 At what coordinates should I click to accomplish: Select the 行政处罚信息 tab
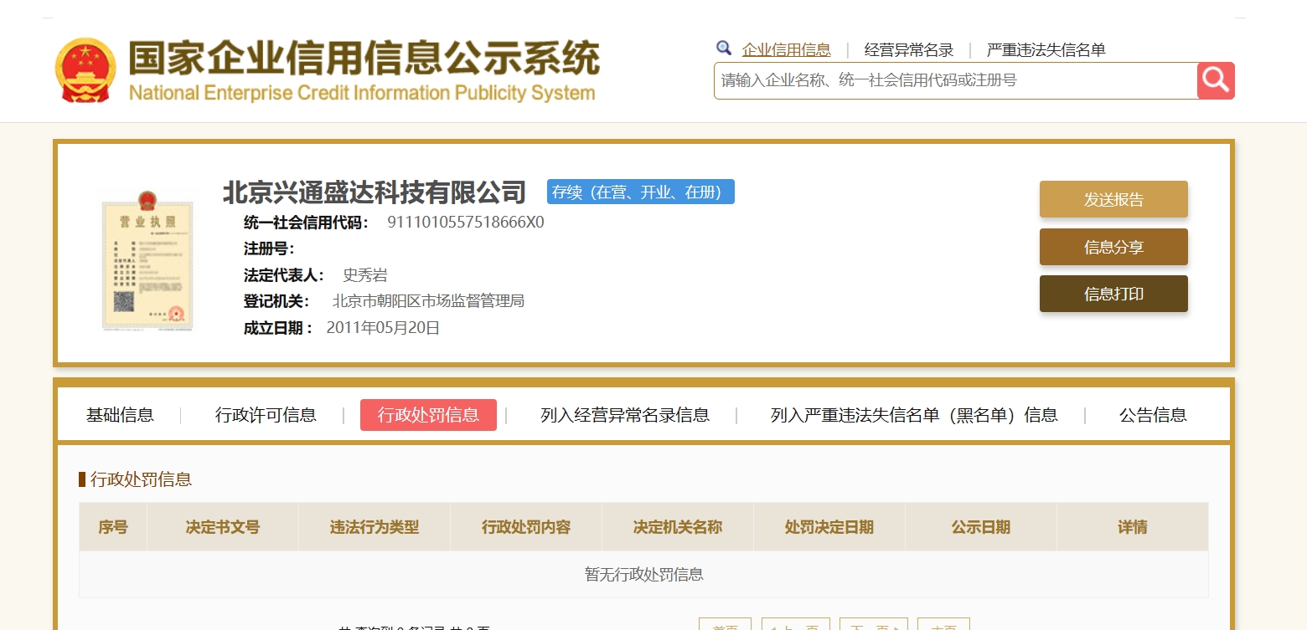point(428,415)
